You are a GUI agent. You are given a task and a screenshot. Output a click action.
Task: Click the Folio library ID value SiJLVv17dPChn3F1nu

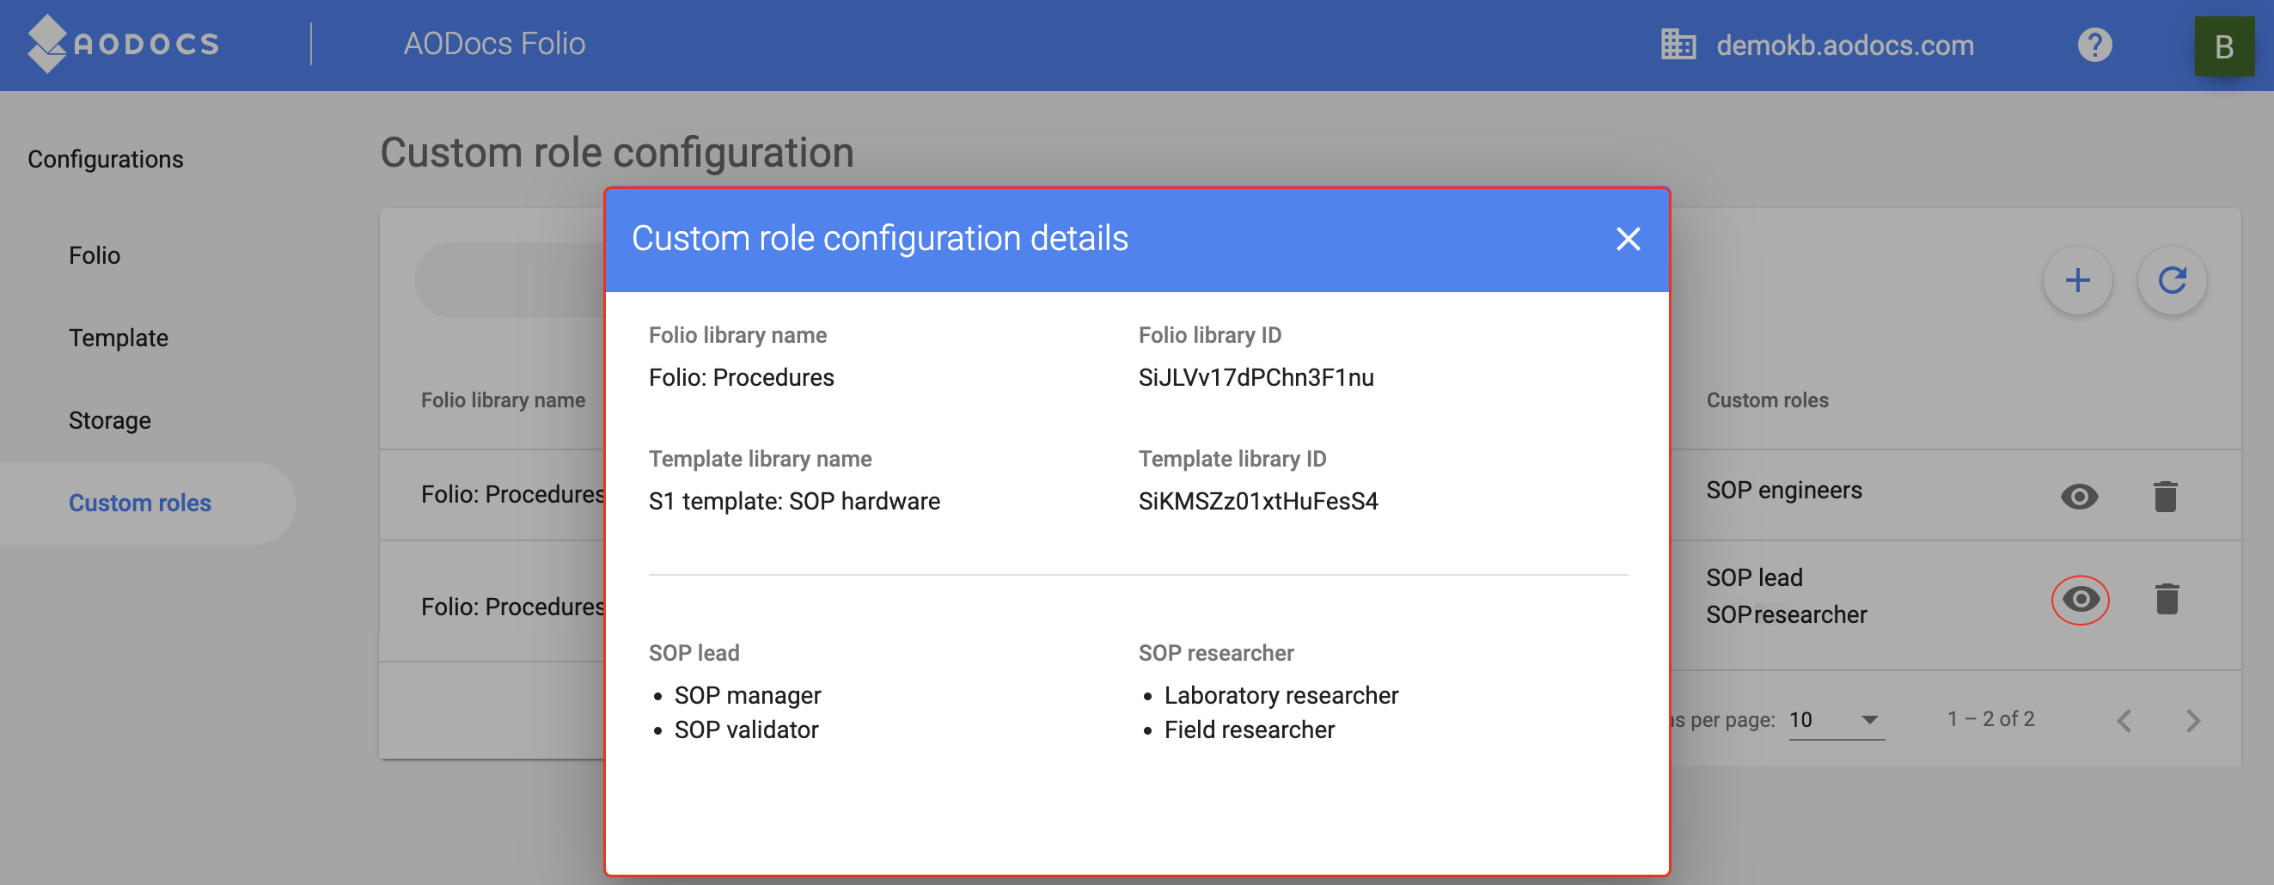pyautogui.click(x=1256, y=378)
